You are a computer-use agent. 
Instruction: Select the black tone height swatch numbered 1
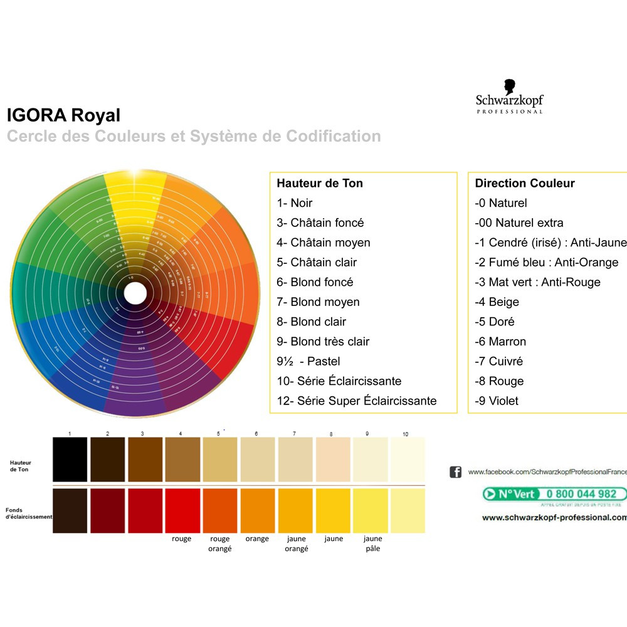(x=70, y=460)
